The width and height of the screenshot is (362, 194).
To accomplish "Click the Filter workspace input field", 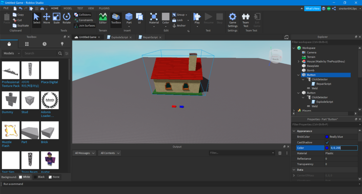I will click(x=326, y=42).
